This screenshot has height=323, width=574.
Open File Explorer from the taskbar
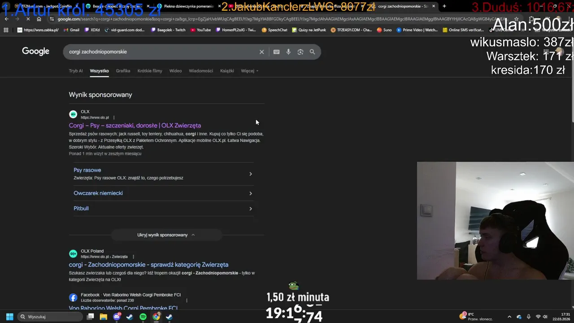104,317
